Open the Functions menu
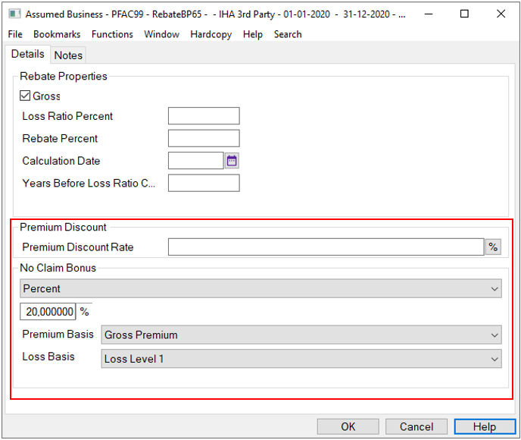 pyautogui.click(x=112, y=34)
